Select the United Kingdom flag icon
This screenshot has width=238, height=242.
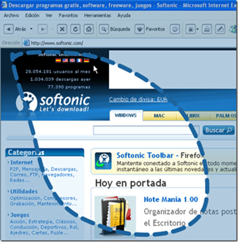pos(72,60)
